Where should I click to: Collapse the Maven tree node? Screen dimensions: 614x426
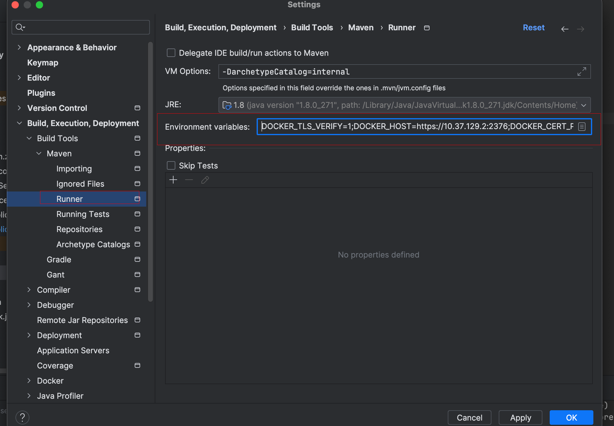tap(39, 154)
